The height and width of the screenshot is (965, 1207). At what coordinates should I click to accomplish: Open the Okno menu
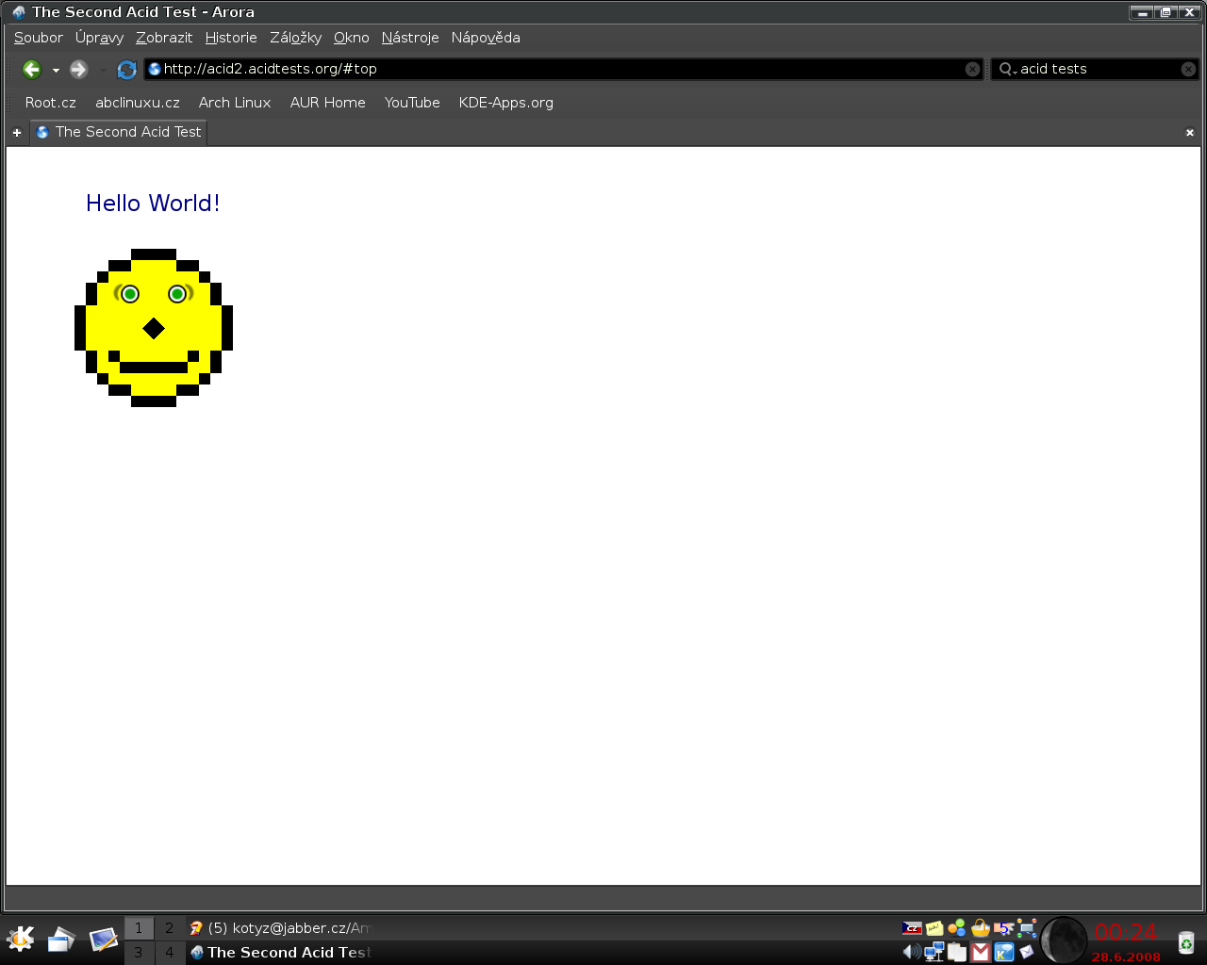point(351,38)
